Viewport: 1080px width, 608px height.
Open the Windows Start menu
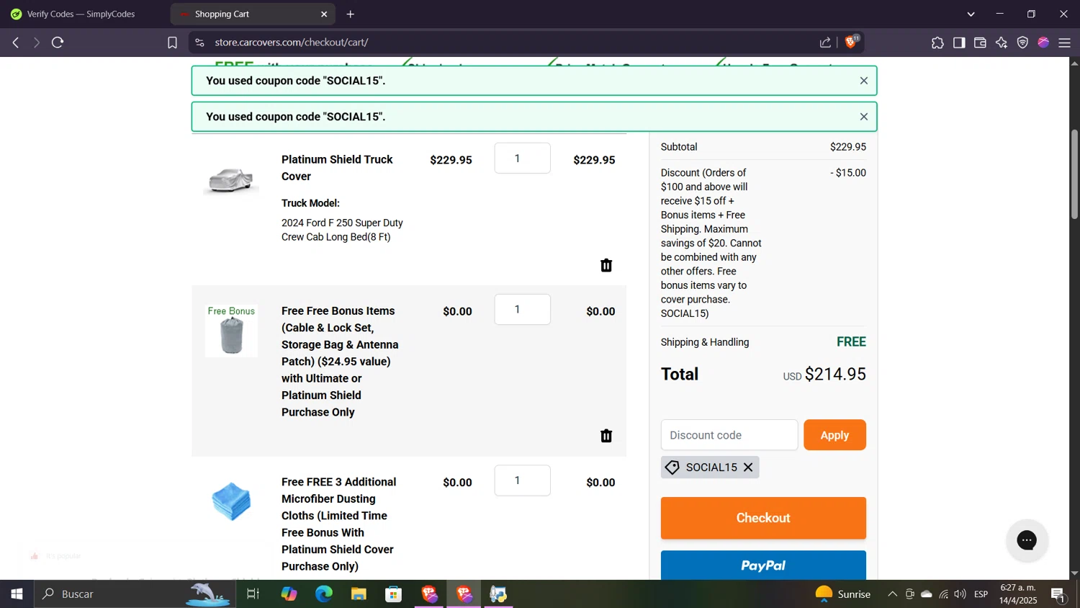point(17,594)
